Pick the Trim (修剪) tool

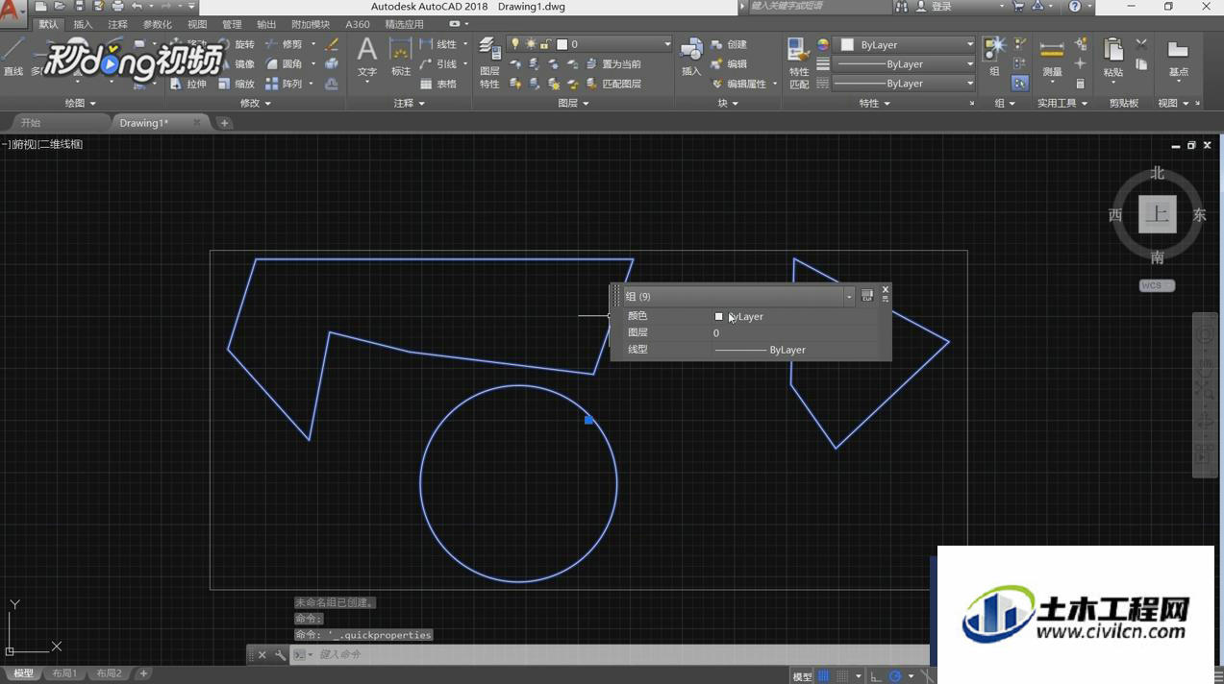(284, 44)
